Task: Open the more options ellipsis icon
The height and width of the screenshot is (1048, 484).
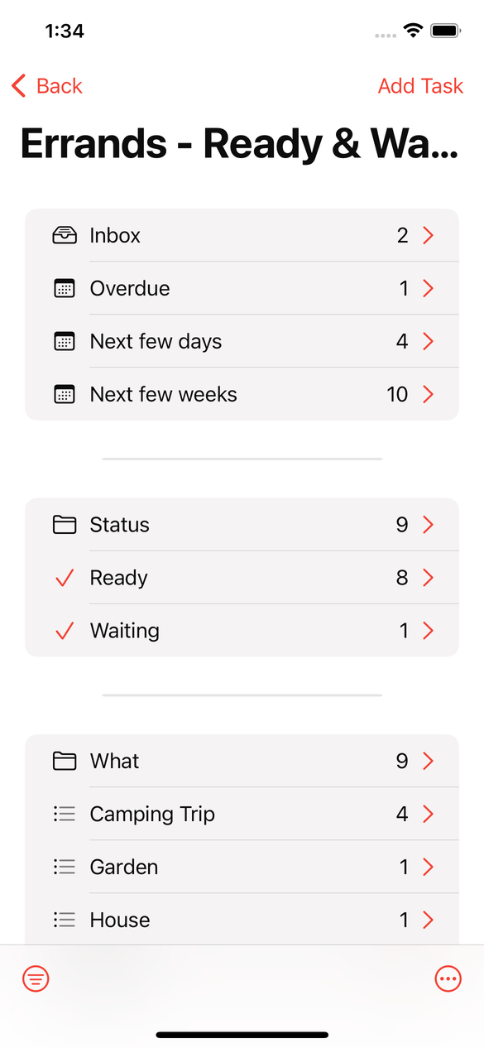Action: 448,979
